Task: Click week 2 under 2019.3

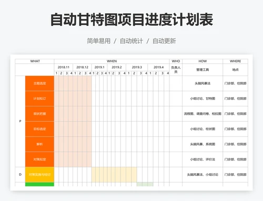Action: (x=134, y=73)
